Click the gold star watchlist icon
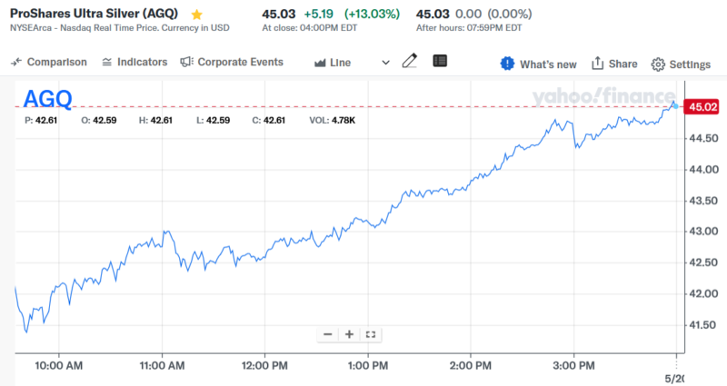The height and width of the screenshot is (386, 727). coord(197,15)
